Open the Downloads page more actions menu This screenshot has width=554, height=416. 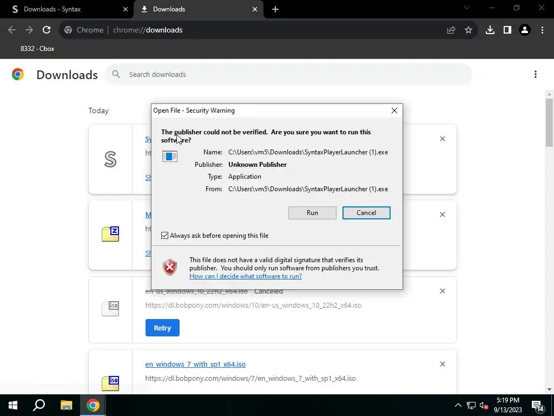tap(536, 74)
